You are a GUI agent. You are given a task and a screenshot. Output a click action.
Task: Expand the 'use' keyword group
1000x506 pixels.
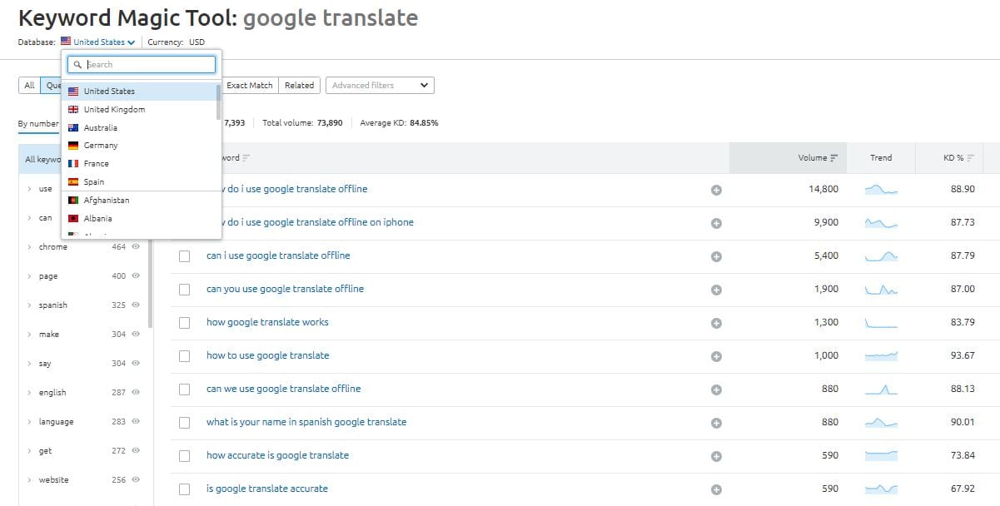29,189
